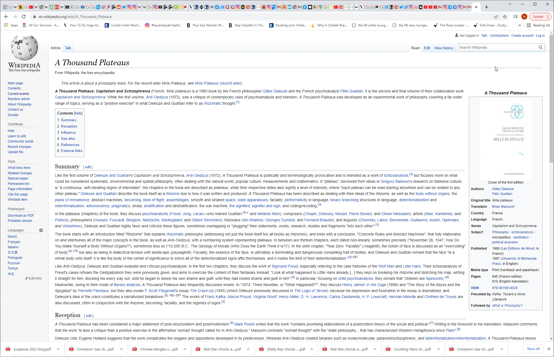The image size is (554, 357).
Task: Expand options for Shelly-Bay-chords PDF
Action: tap(312, 349)
